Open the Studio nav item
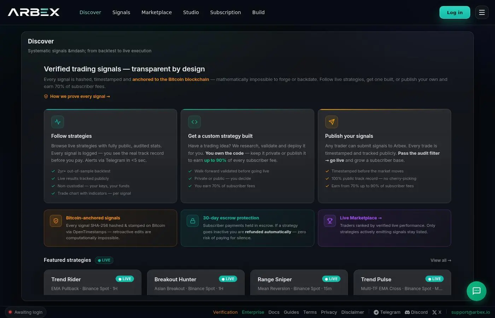This screenshot has height=318, width=495. 191,12
